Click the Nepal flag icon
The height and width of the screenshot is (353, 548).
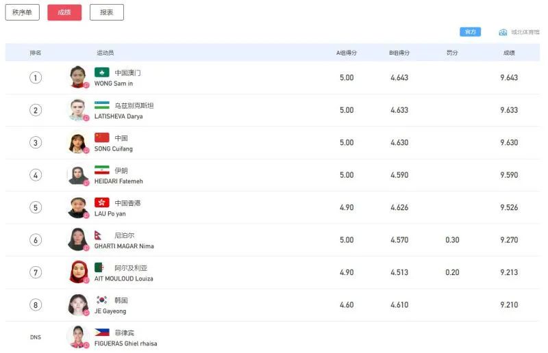[x=99, y=235]
